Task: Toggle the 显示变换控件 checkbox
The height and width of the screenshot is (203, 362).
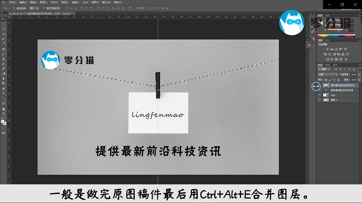Action: pos(44,8)
